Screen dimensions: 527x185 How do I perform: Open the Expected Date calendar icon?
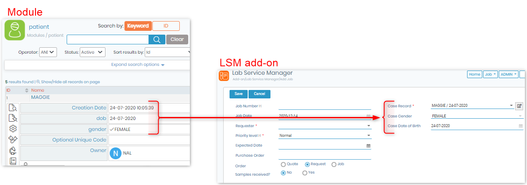pyautogui.click(x=368, y=145)
